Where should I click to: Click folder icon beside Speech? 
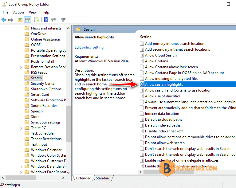(x=27, y=111)
